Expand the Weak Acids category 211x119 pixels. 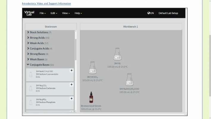pos(38,43)
